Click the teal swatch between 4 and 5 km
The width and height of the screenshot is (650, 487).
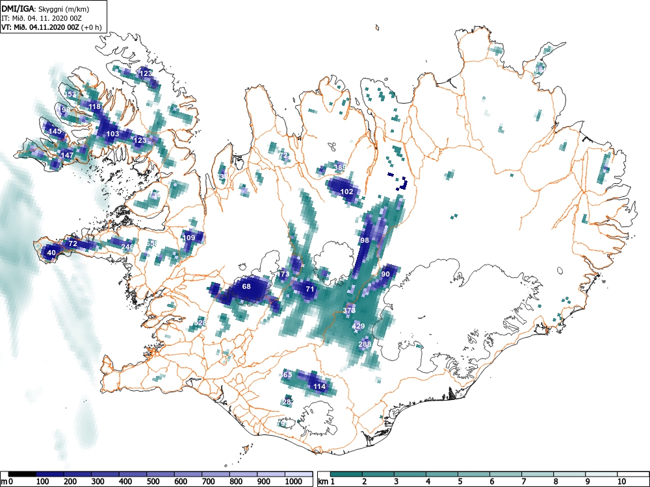442,474
